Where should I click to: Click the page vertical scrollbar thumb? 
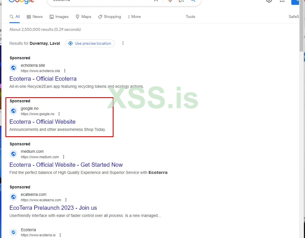pyautogui.click(x=301, y=25)
